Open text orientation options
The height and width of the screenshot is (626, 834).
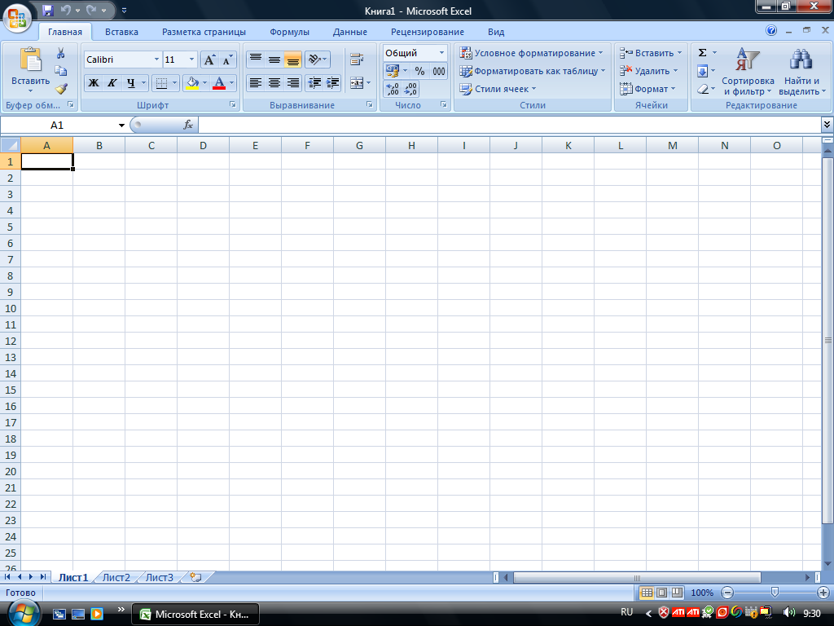318,59
